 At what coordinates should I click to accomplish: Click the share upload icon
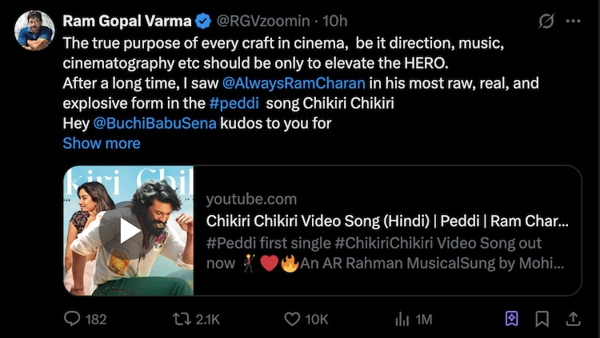pyautogui.click(x=573, y=319)
